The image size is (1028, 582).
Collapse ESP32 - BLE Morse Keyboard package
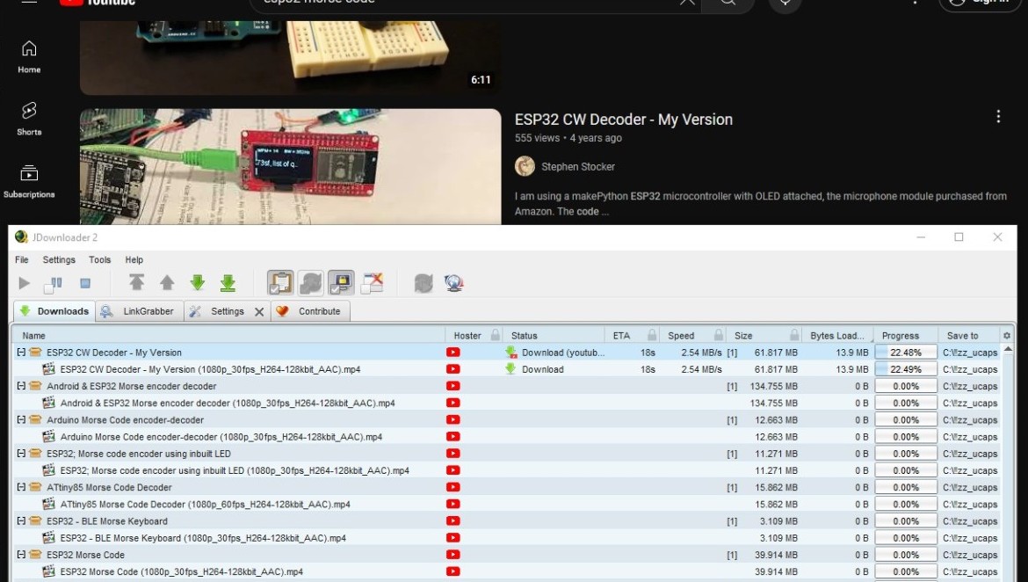click(21, 521)
